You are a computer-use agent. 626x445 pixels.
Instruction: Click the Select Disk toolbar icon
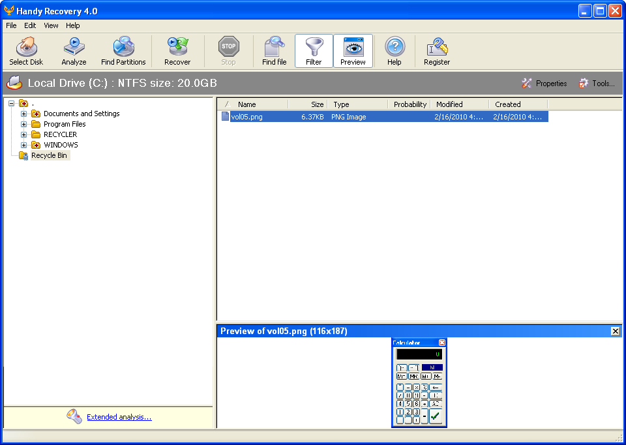[26, 46]
